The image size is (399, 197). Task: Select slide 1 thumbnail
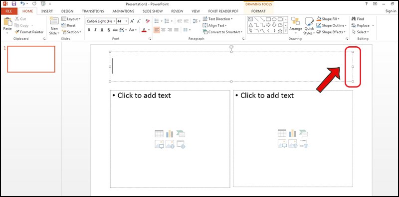coord(31,59)
